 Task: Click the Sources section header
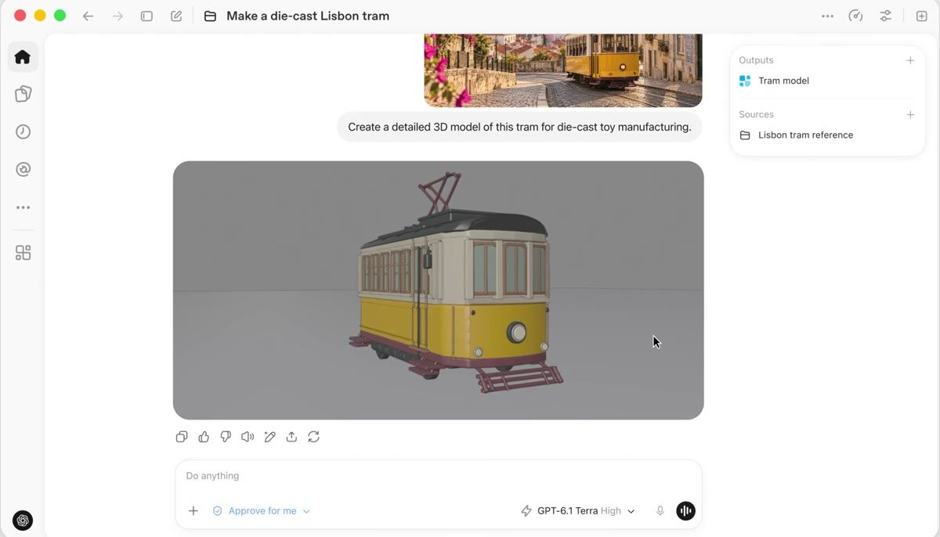click(x=756, y=114)
